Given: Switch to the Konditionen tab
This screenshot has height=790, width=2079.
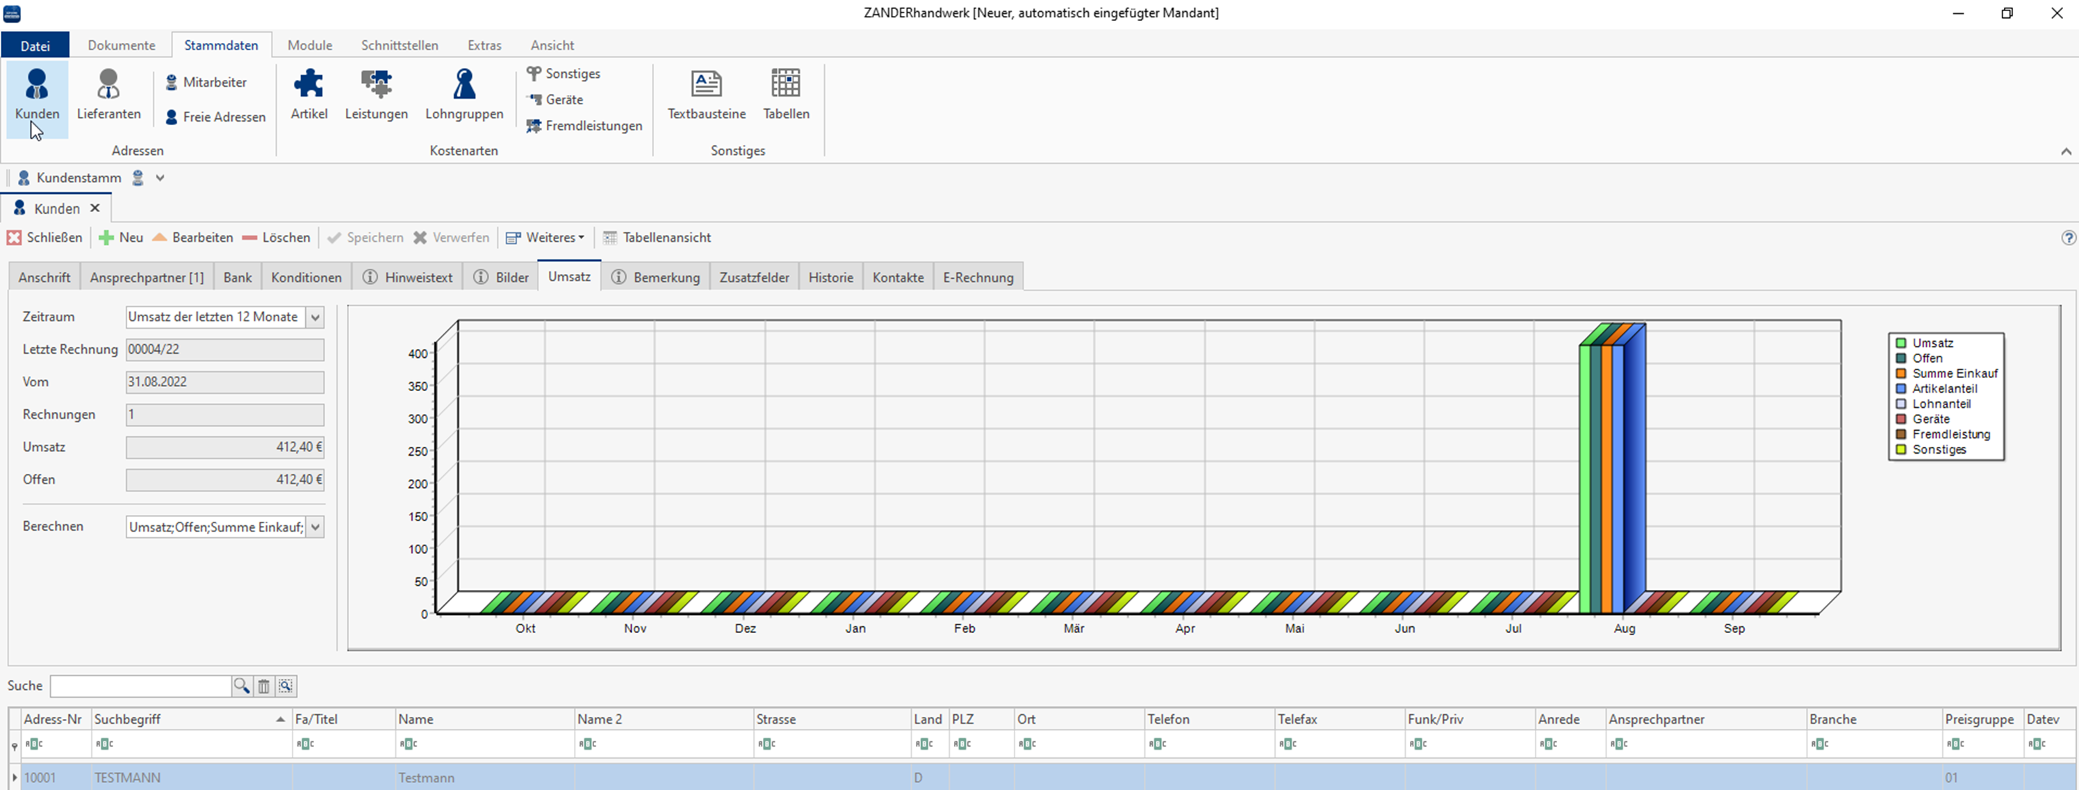Looking at the screenshot, I should (x=306, y=278).
